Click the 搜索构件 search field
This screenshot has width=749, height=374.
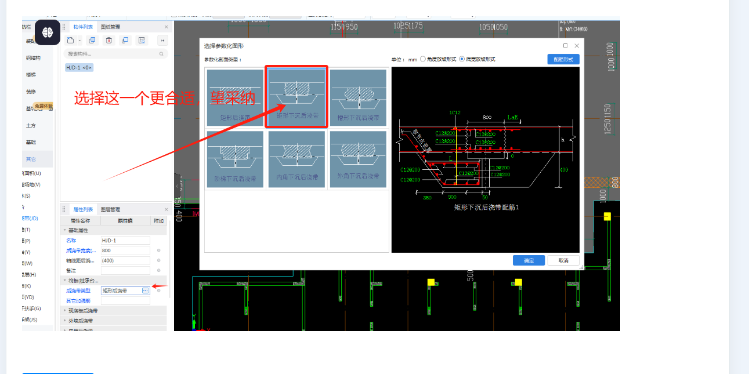115,54
